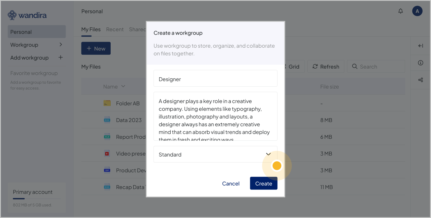Click the Data 2023 DOC file icon
Image resolution: width=431 pixels, height=218 pixels.
107,120
